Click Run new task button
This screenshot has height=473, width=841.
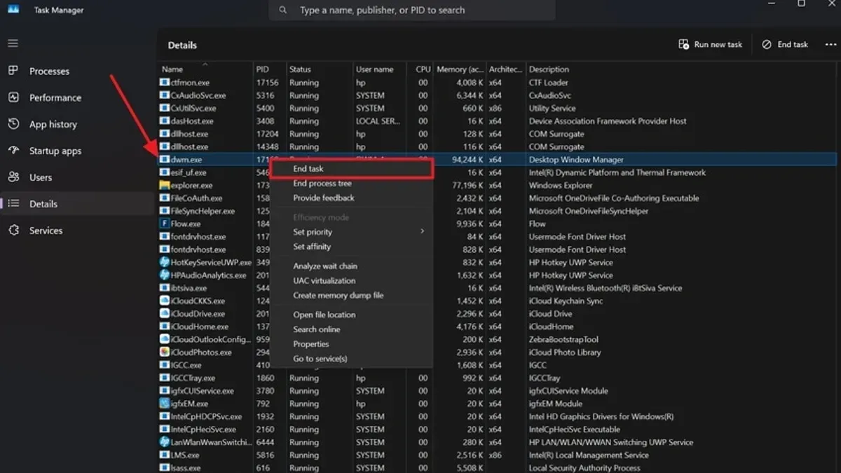pos(710,44)
